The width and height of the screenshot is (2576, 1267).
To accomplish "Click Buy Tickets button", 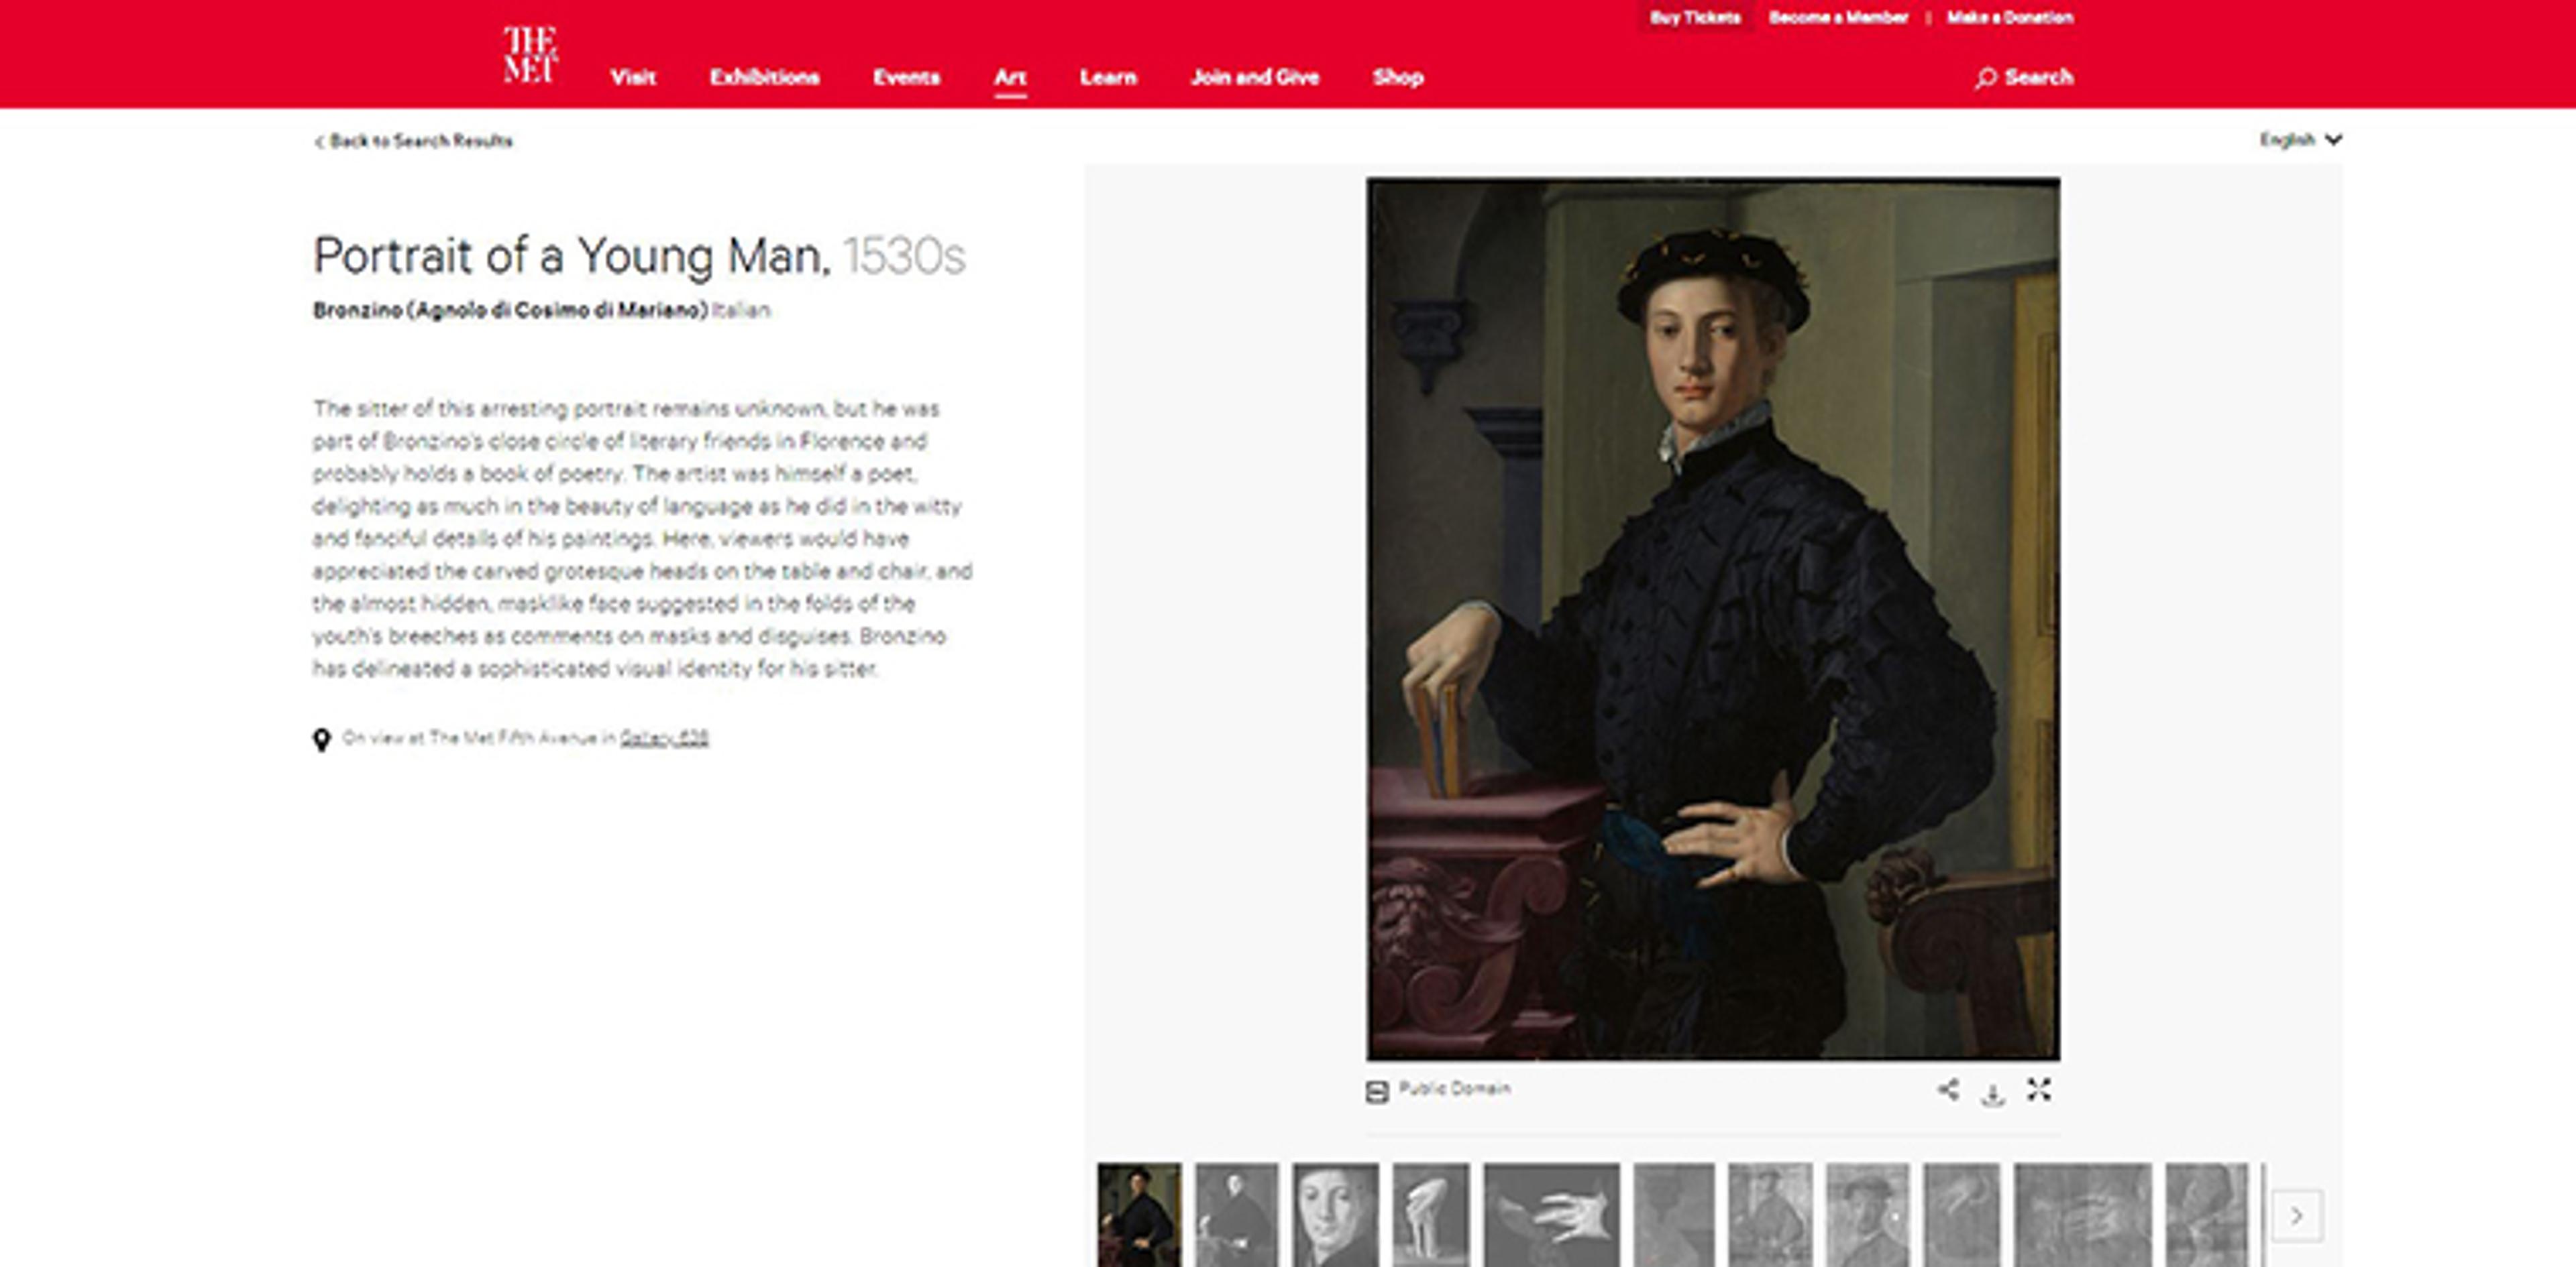I will (x=1695, y=17).
